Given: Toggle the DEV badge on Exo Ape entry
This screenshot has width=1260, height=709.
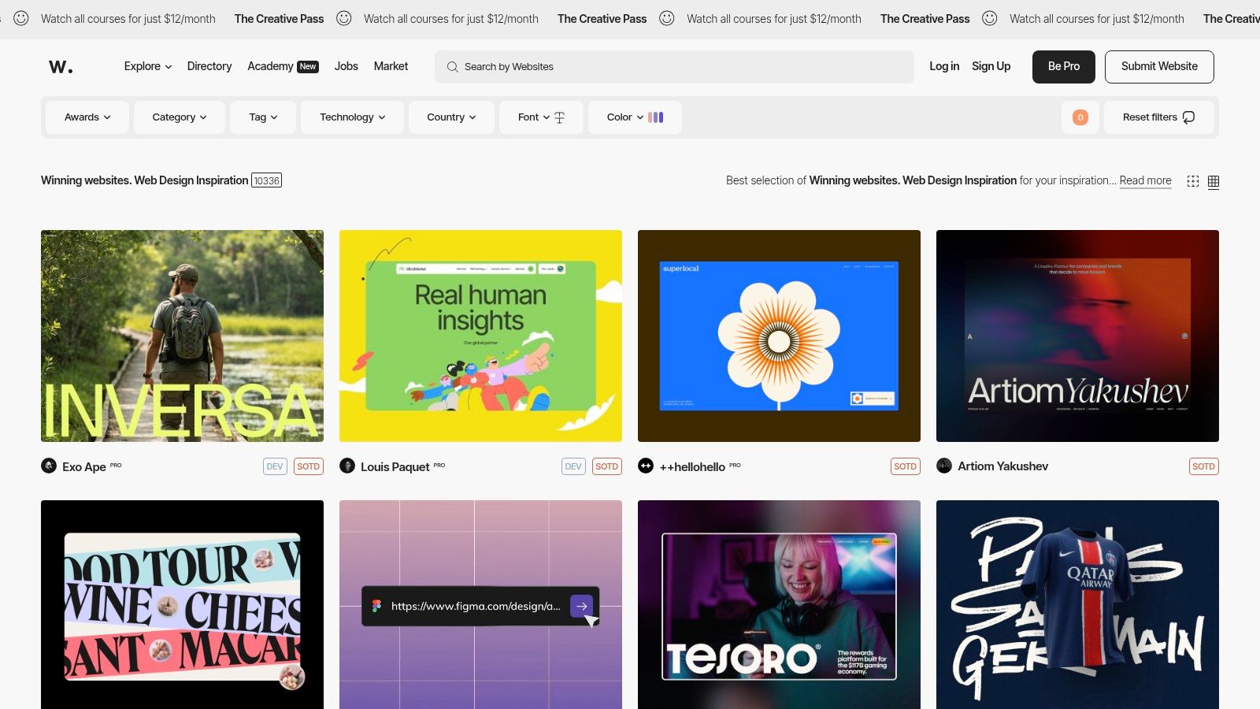Looking at the screenshot, I should coord(274,466).
